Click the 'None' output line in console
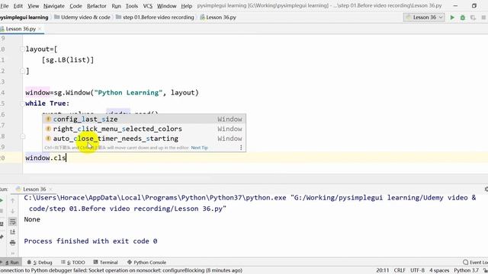Screen dimensions: 488x274 (x=32, y=220)
